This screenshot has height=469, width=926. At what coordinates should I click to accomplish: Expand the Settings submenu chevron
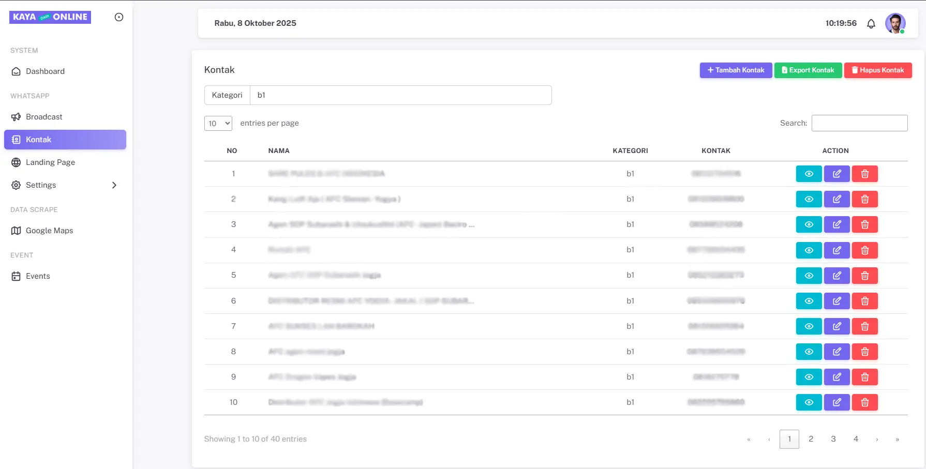(114, 185)
